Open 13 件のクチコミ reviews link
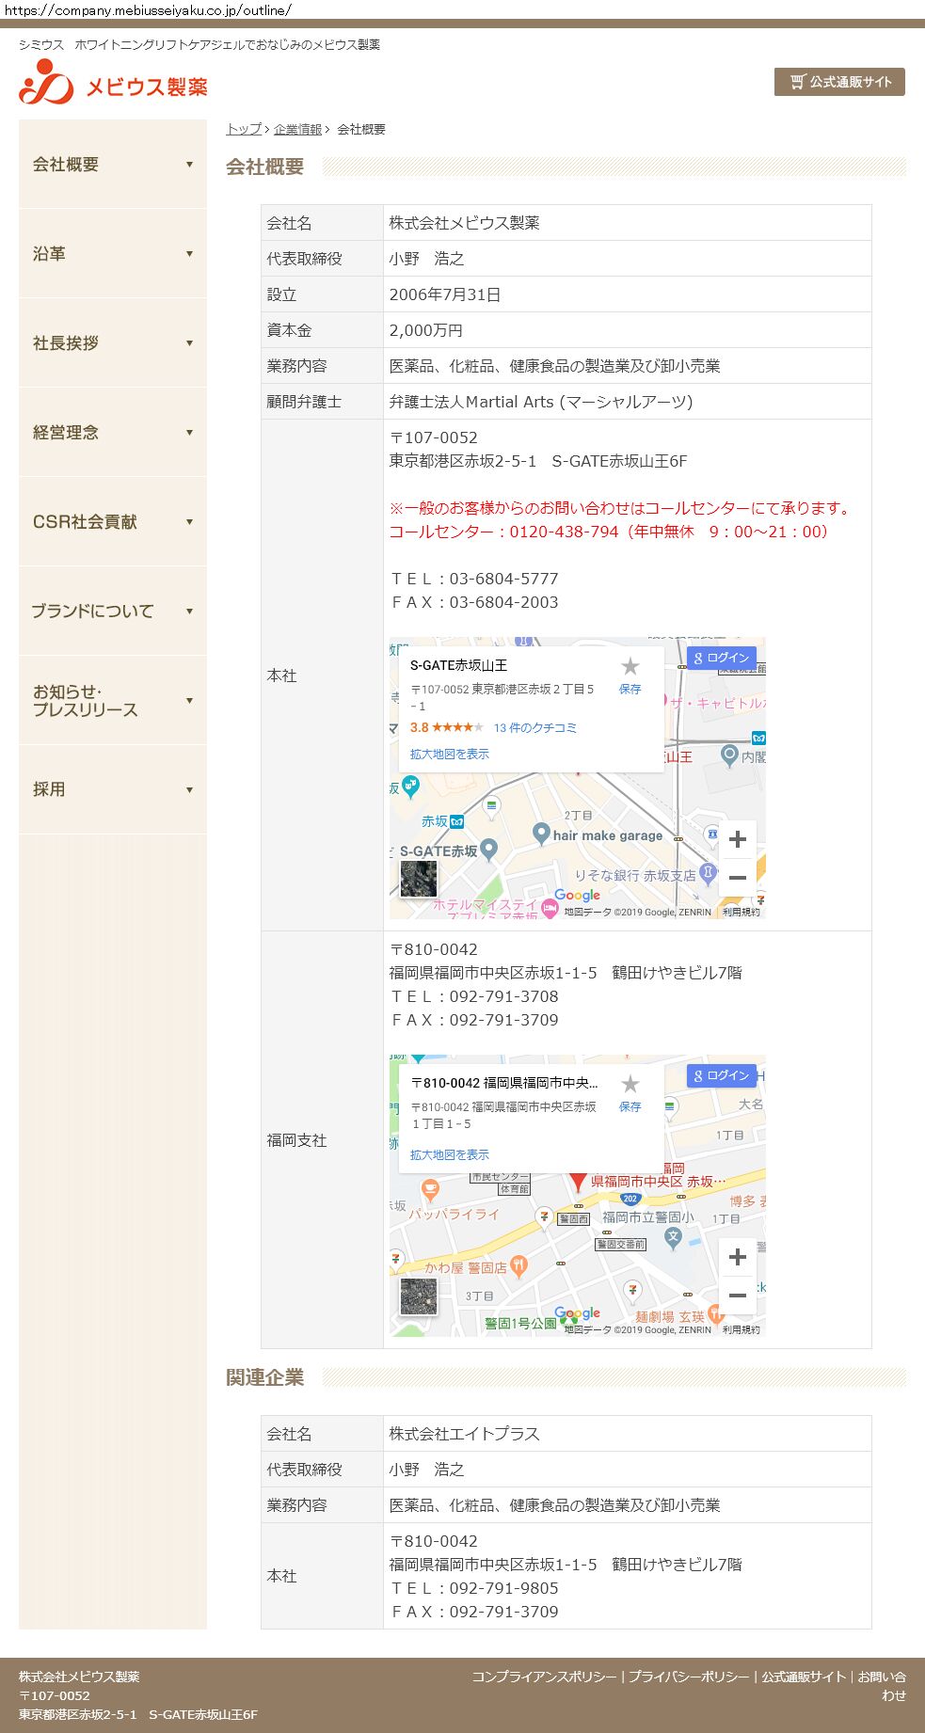The height and width of the screenshot is (1733, 925). [534, 727]
